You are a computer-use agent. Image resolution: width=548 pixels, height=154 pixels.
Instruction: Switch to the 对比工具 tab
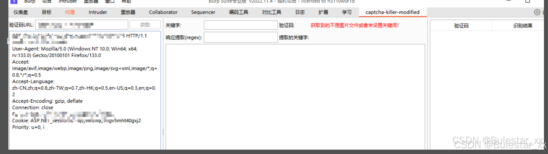point(272,12)
